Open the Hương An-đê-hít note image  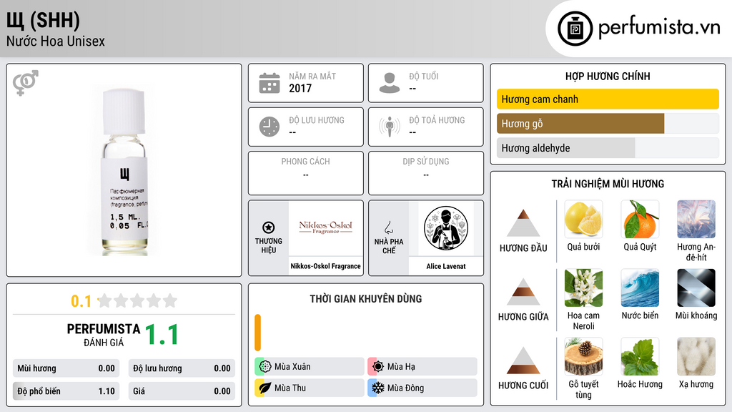[x=696, y=219]
